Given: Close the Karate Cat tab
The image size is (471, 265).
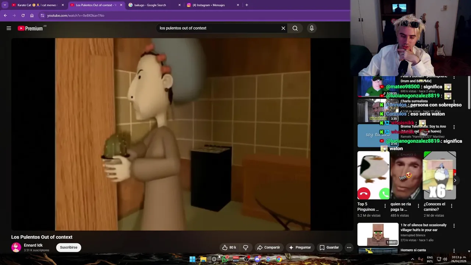Looking at the screenshot, I should pos(63,5).
